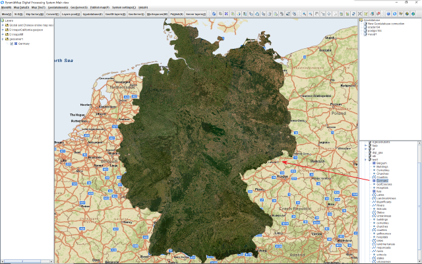Select the zoom out magnifier tool

[310, 14]
